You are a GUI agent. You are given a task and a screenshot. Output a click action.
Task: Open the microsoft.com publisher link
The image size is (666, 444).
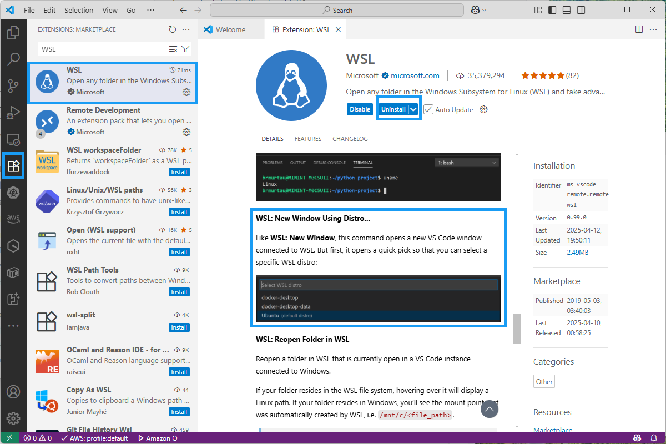coord(415,75)
